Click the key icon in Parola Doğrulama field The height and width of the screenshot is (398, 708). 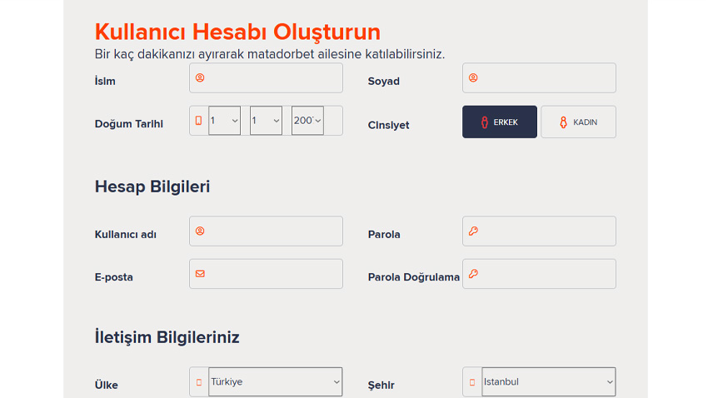(473, 273)
